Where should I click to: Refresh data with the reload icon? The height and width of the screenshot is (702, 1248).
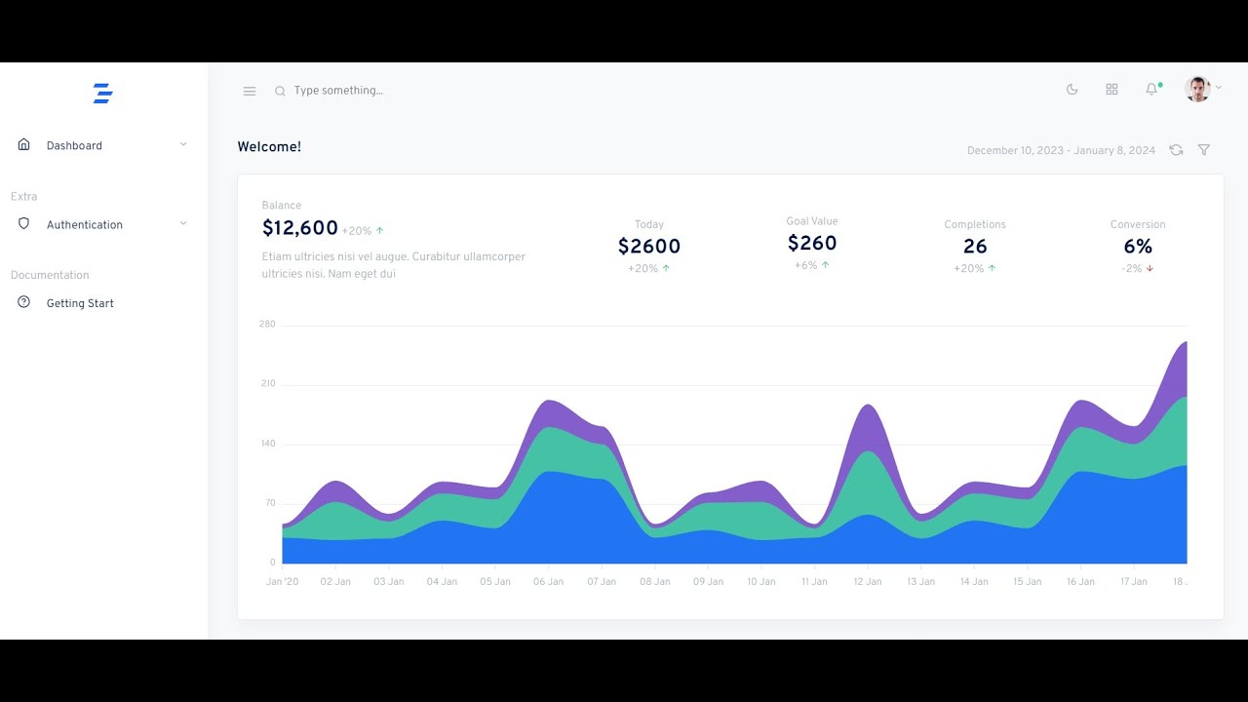pos(1176,150)
